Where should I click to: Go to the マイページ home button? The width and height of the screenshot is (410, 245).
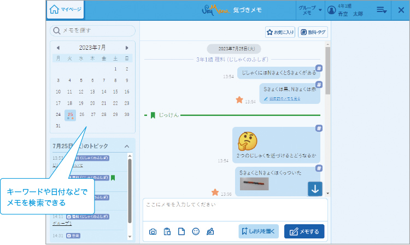(66, 10)
